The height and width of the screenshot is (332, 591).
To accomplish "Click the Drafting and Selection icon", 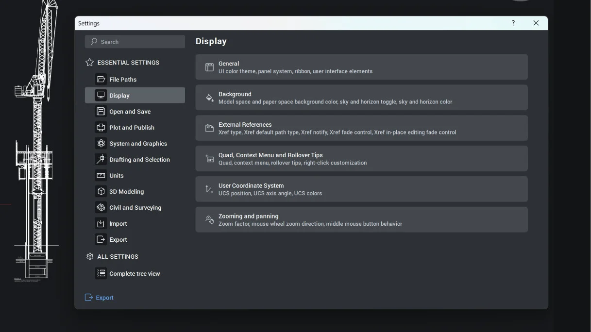I will (x=101, y=159).
